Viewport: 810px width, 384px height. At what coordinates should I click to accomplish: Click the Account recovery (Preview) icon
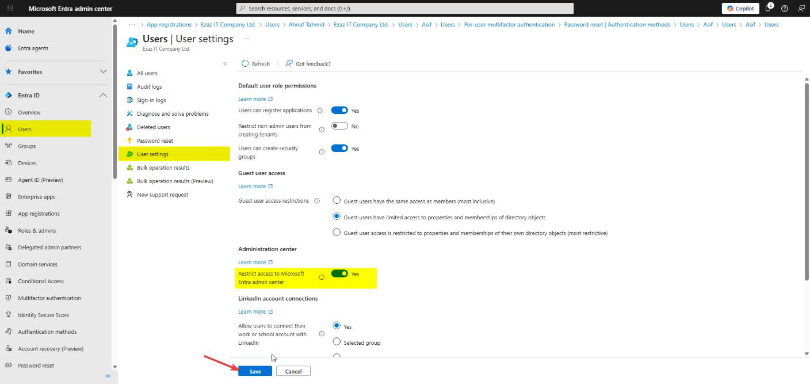point(8,348)
